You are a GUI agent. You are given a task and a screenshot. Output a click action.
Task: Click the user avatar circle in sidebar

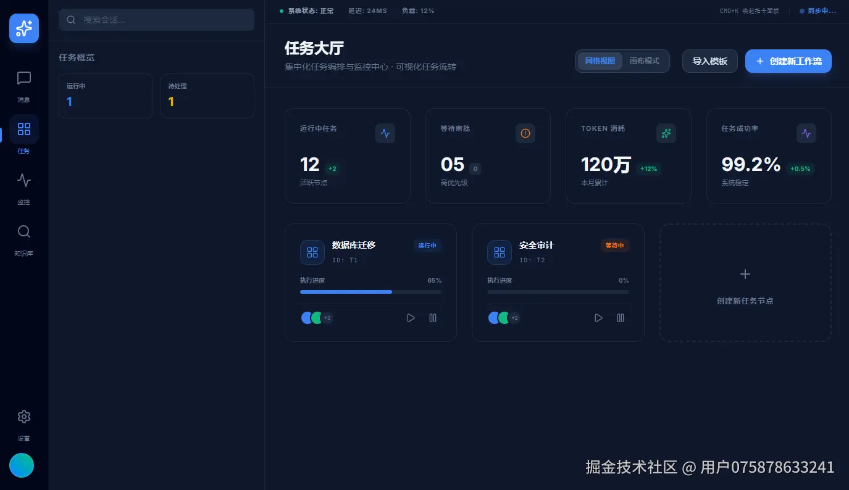(22, 465)
